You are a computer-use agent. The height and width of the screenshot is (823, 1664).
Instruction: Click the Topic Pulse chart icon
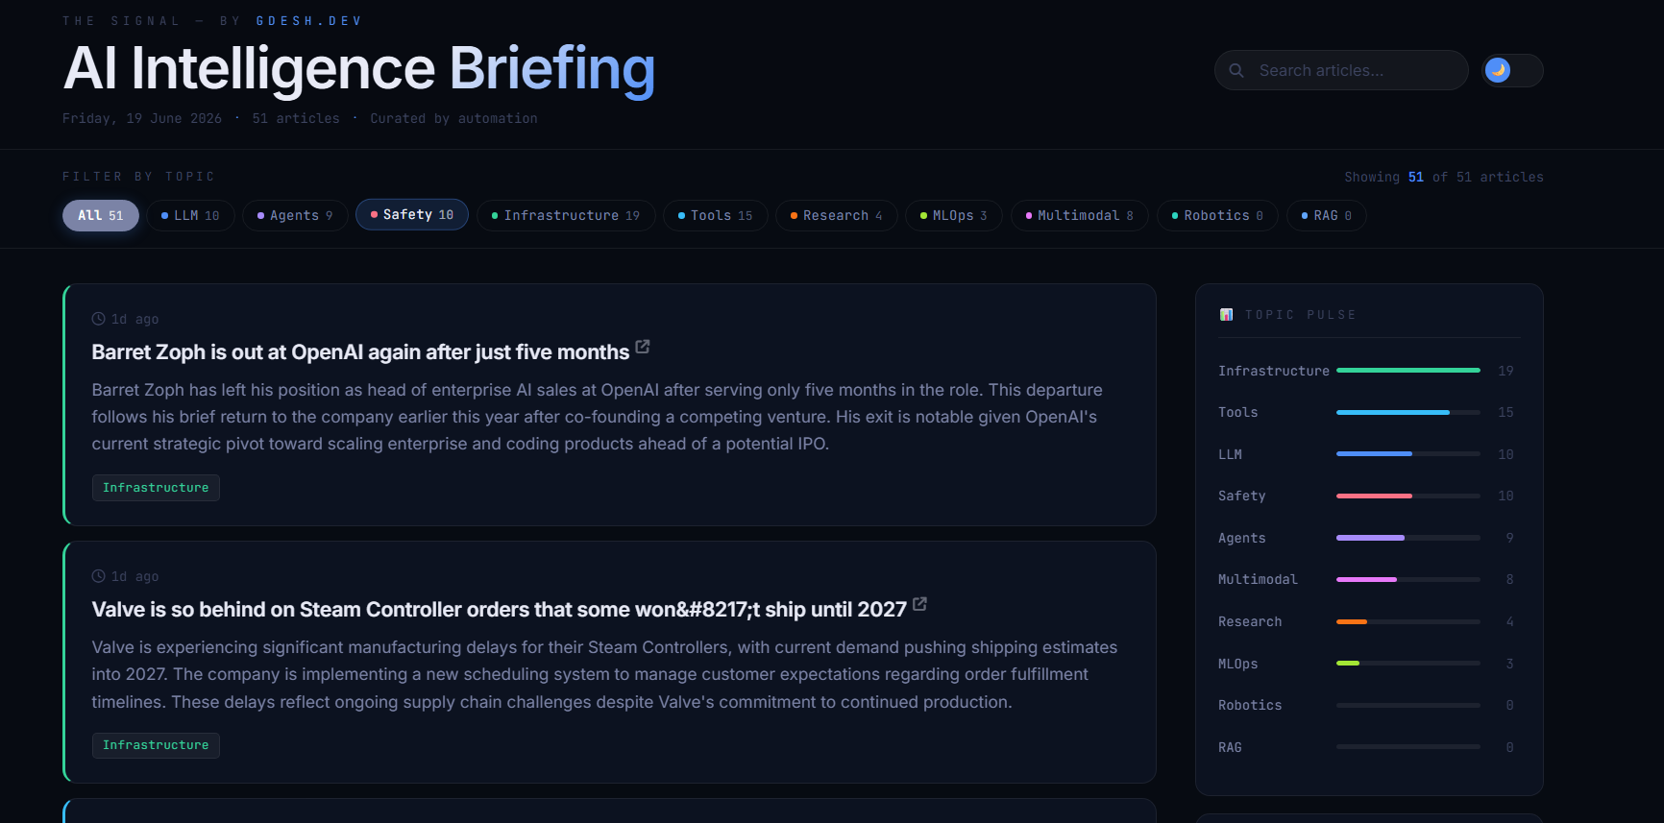click(x=1226, y=315)
